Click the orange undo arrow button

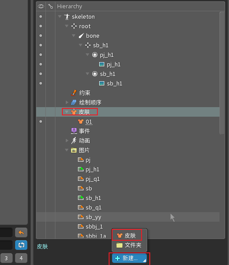click(x=21, y=232)
